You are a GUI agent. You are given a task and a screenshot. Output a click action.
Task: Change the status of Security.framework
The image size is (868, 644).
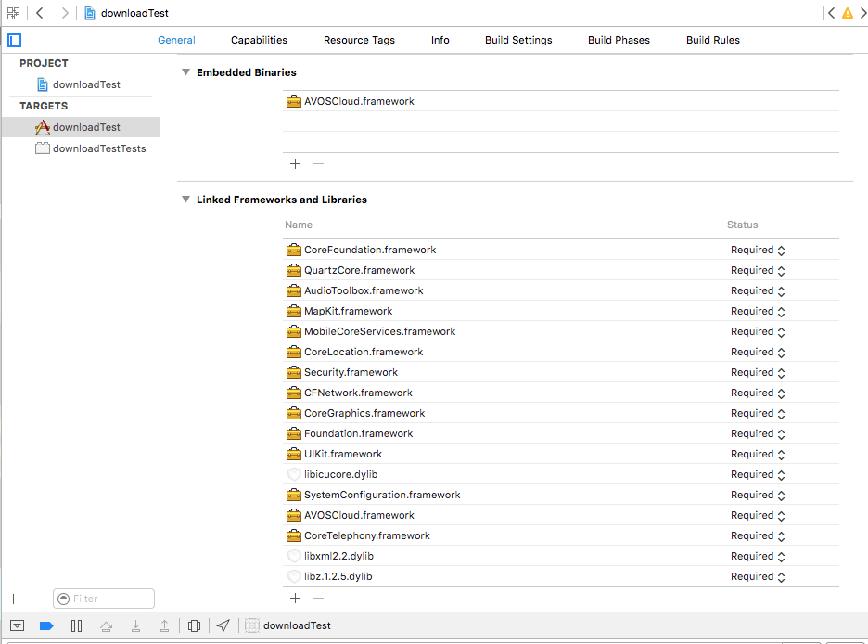tap(758, 373)
